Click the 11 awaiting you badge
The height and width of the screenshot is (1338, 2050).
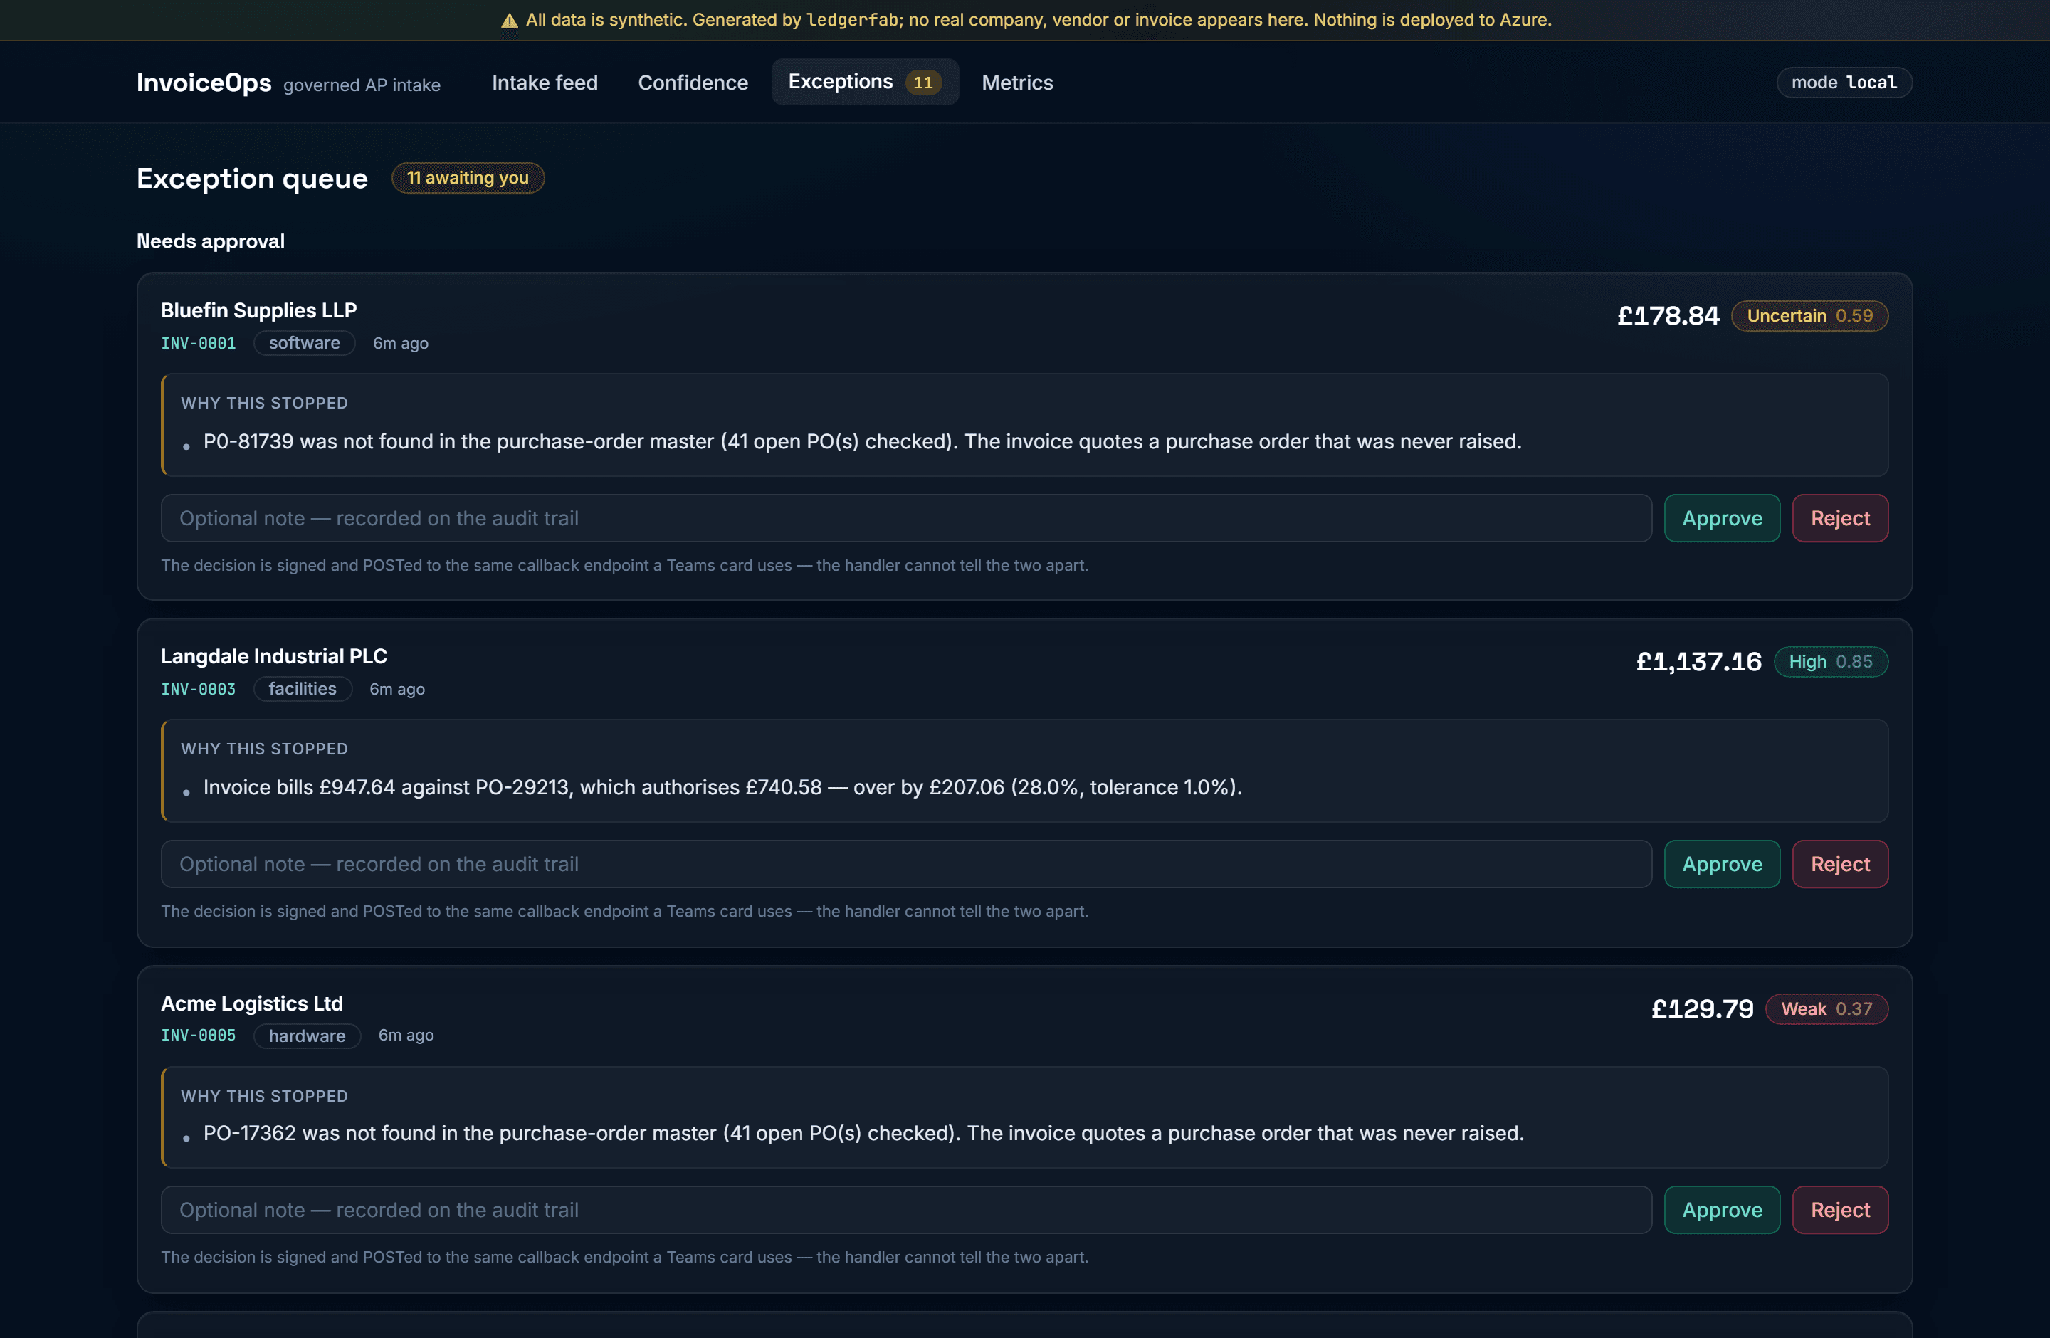(468, 178)
